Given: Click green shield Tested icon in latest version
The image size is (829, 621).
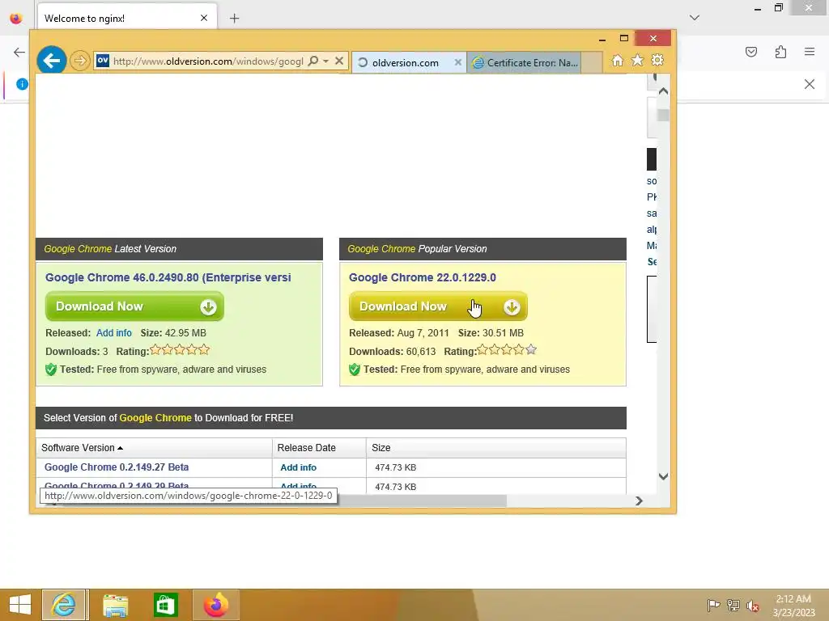Looking at the screenshot, I should [51, 370].
